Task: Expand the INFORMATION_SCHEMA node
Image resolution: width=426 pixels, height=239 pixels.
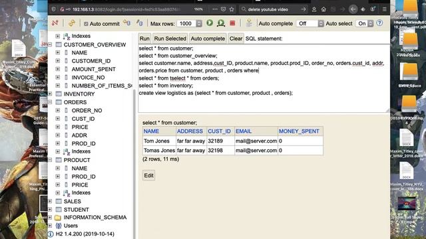Action: click(50, 217)
